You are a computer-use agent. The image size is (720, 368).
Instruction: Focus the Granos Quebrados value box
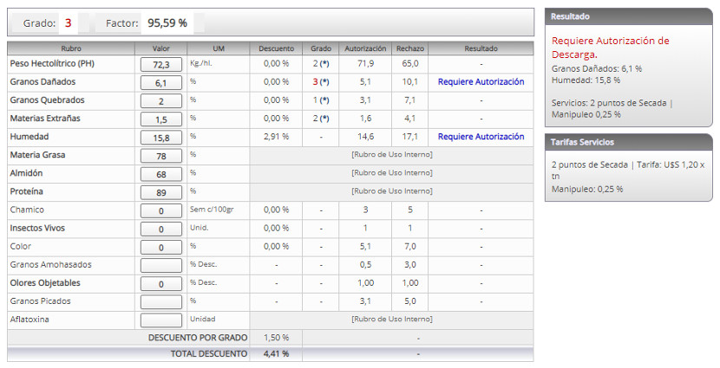click(160, 100)
